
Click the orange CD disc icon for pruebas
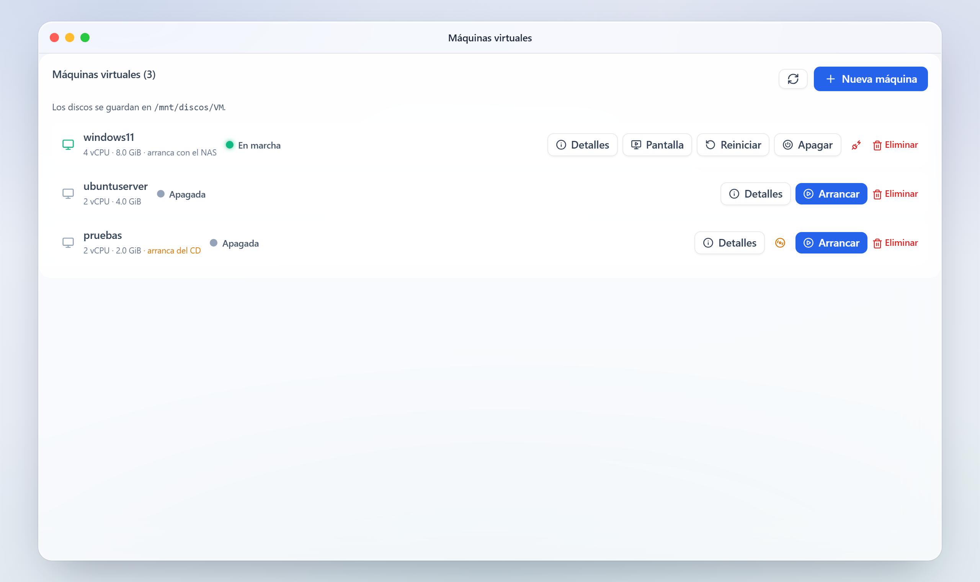[x=780, y=243]
